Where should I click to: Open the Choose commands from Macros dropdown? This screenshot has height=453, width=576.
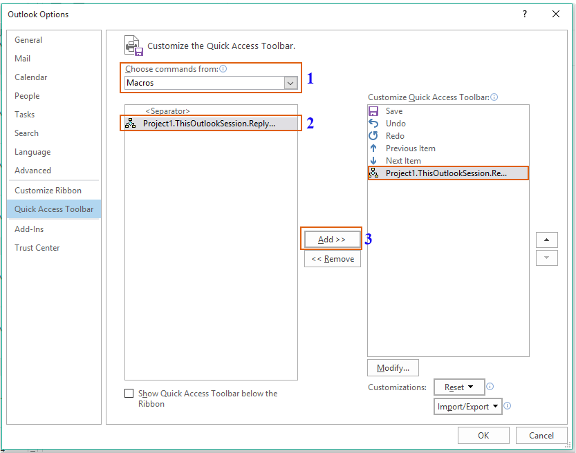(290, 83)
